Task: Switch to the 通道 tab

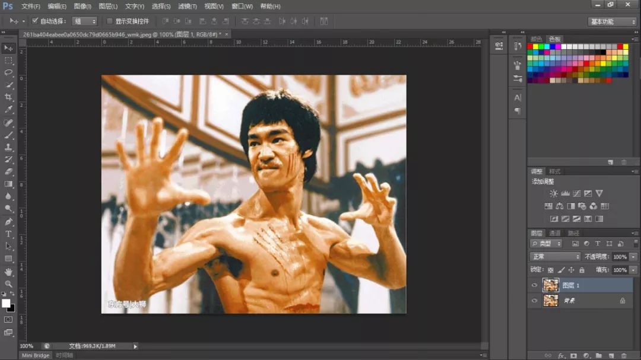Action: point(554,233)
